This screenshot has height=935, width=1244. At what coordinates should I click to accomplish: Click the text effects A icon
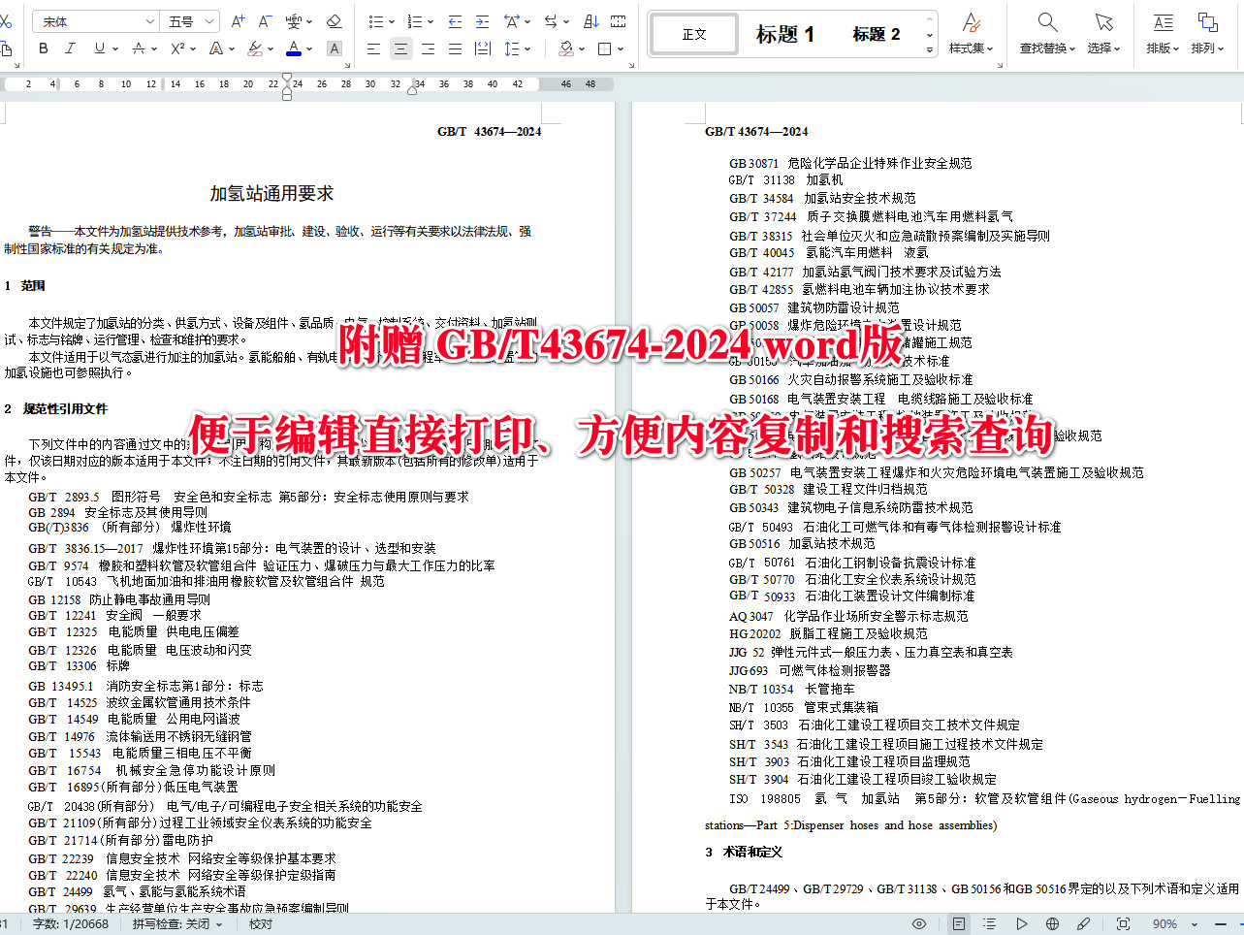215,48
